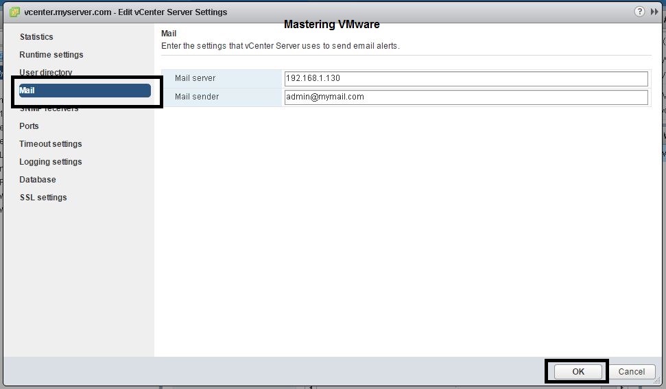Open Runtime settings section
The image size is (666, 389).
[51, 55]
